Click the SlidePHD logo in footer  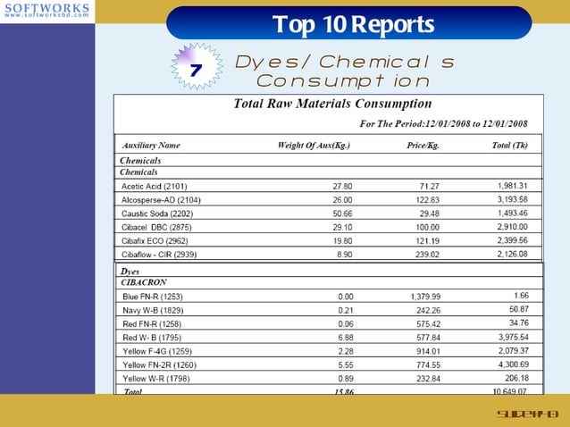(527, 414)
